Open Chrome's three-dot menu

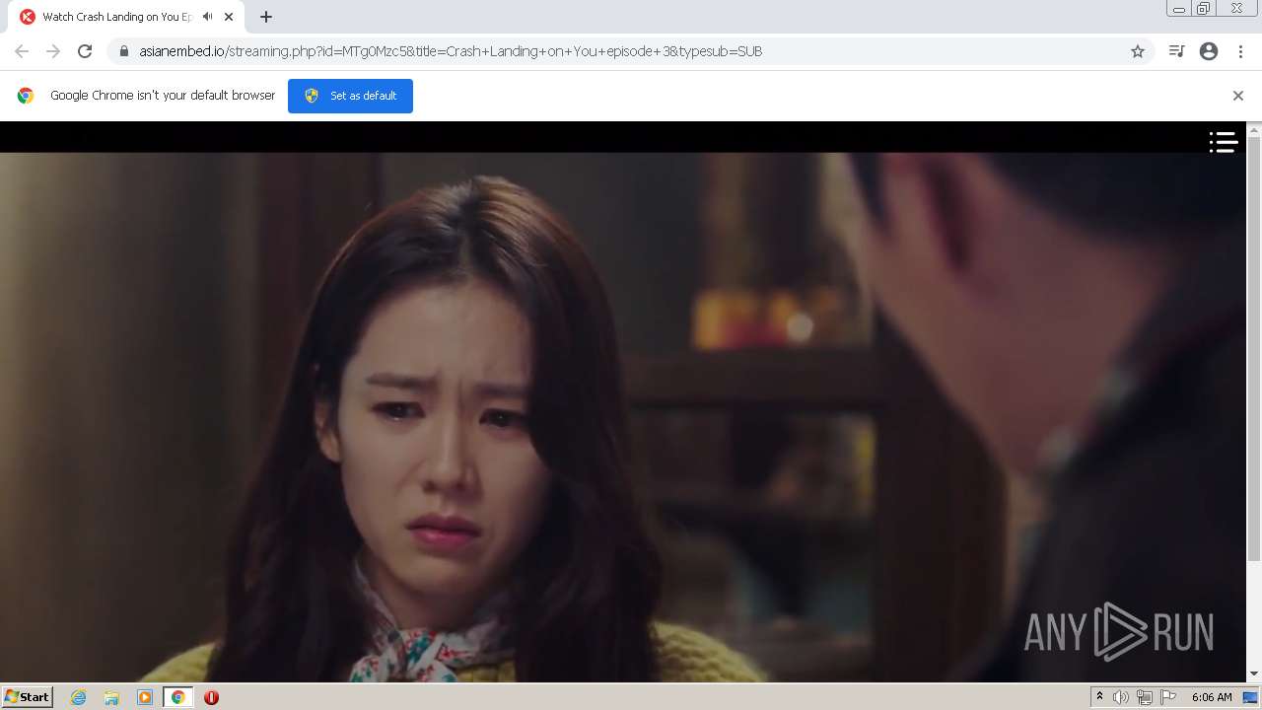click(x=1240, y=51)
